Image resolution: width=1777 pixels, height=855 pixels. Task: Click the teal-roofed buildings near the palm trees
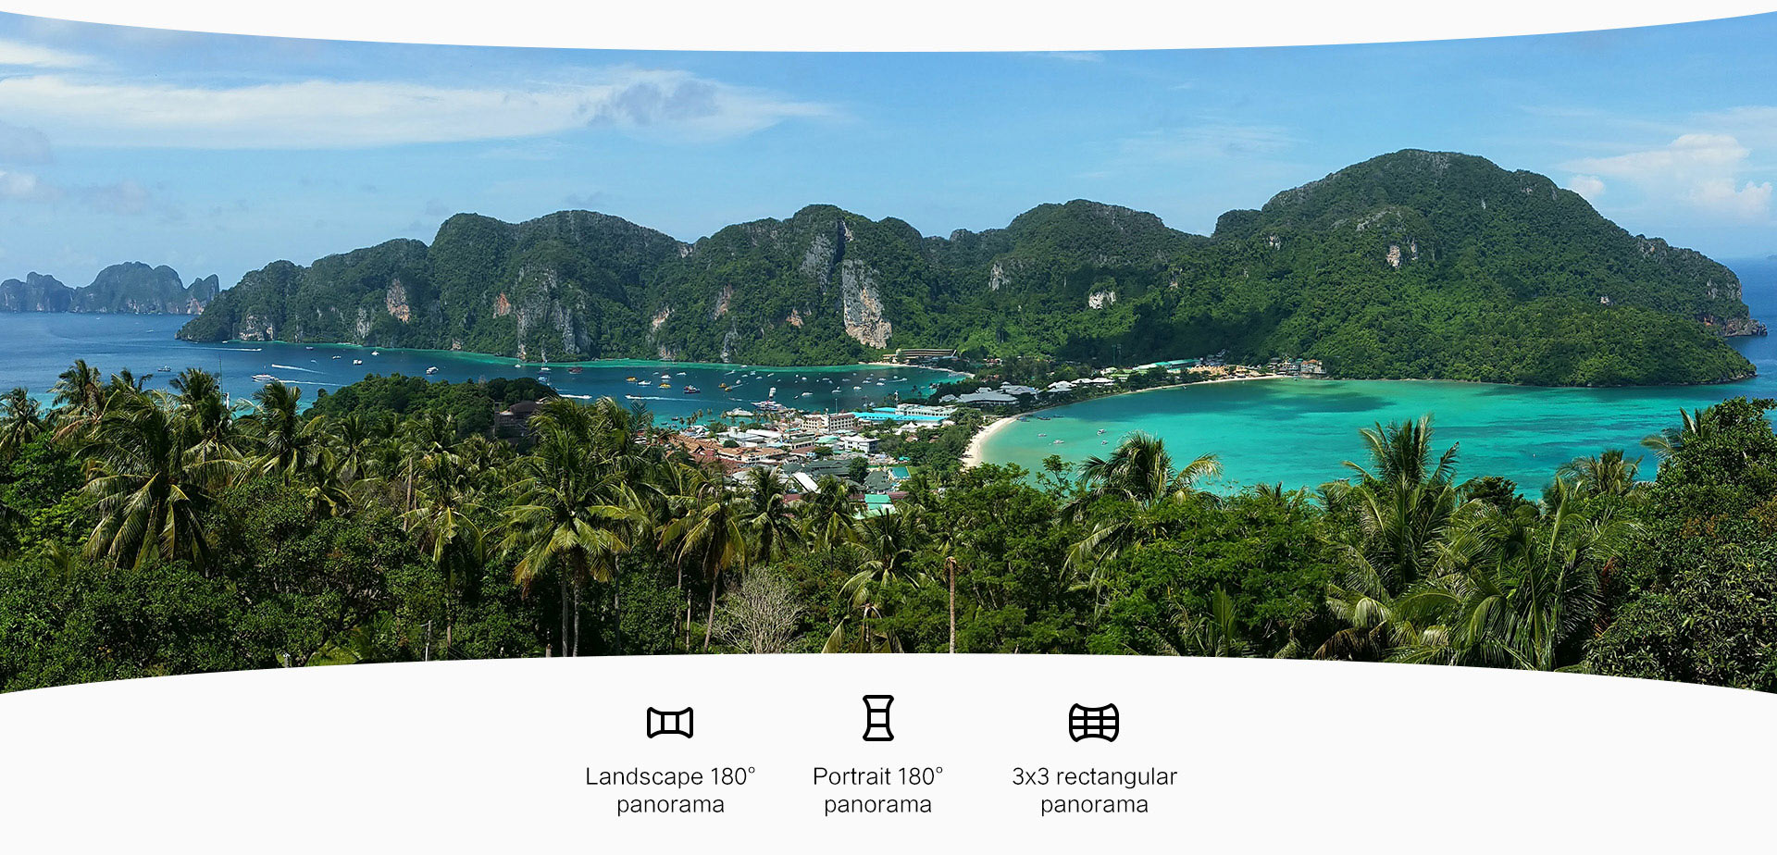tap(879, 501)
